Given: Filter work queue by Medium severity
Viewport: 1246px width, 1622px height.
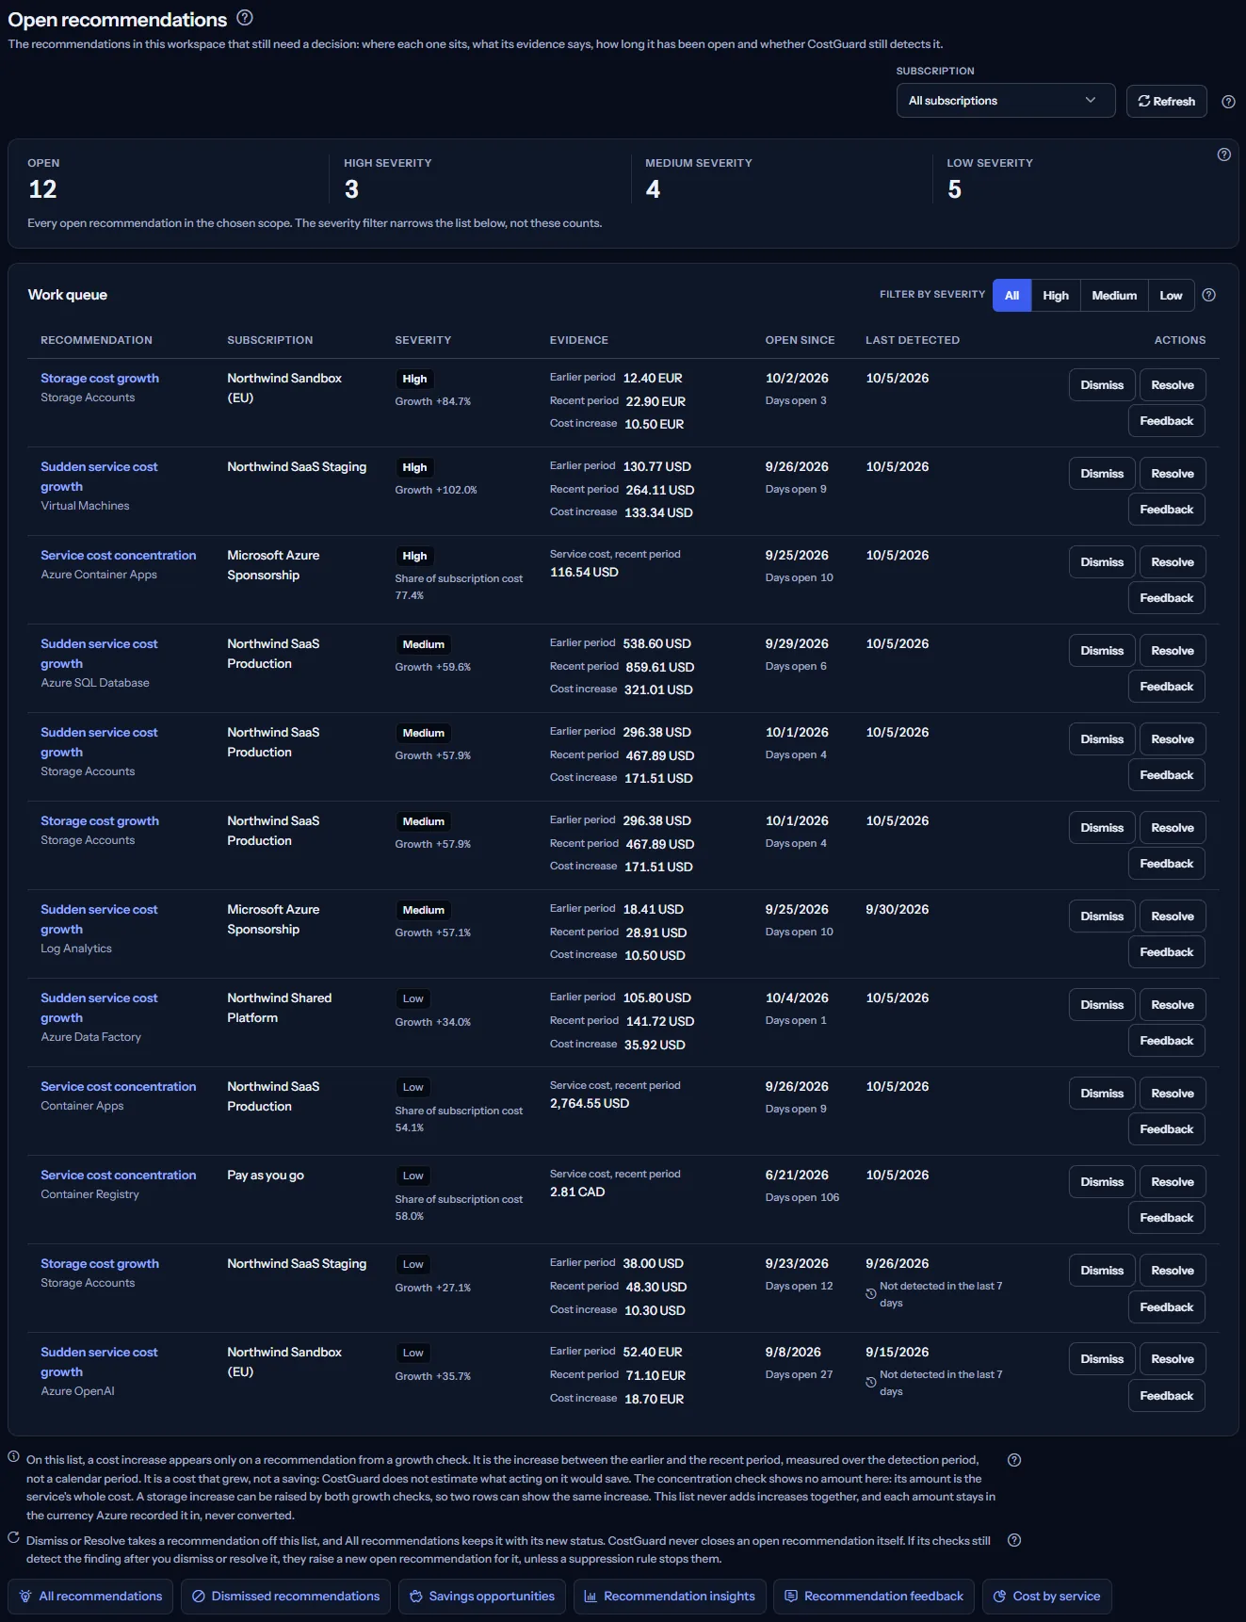Looking at the screenshot, I should coord(1114,296).
